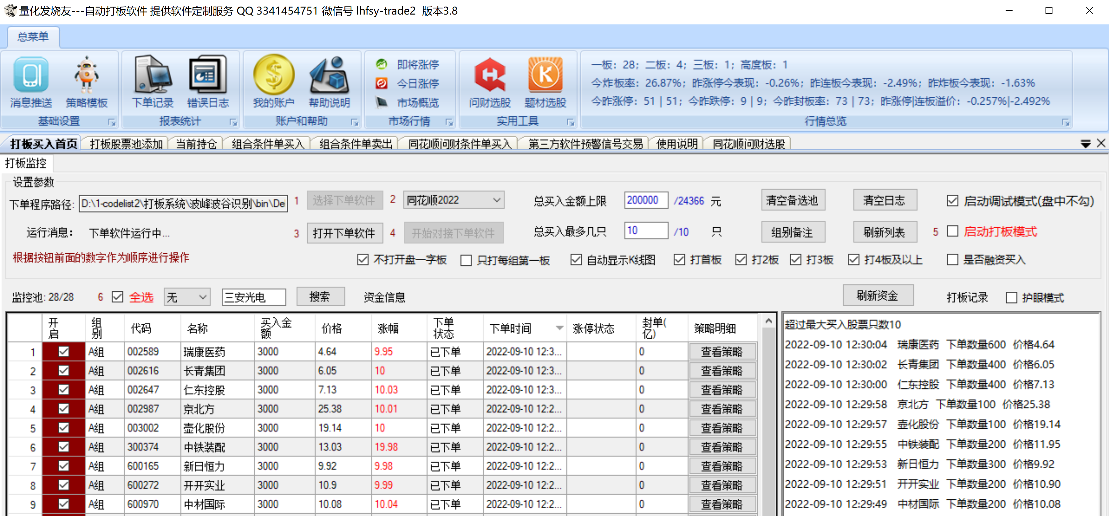Screen dimensions: 1109x516
Task: Click 打开下单软件 button
Action: coord(344,233)
